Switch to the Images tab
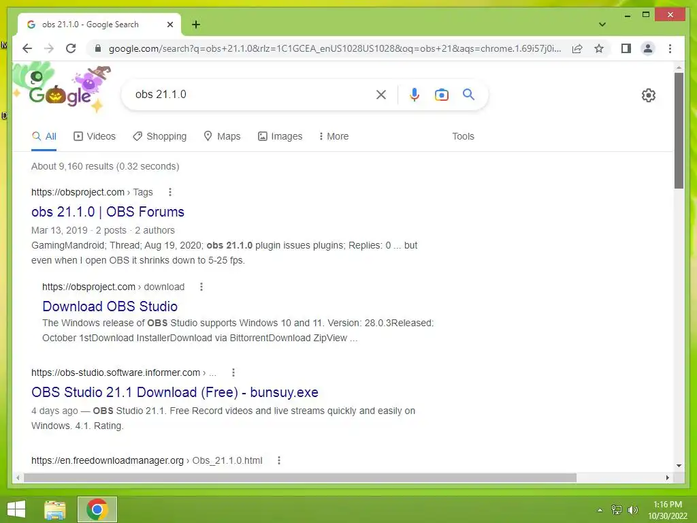 pyautogui.click(x=280, y=136)
